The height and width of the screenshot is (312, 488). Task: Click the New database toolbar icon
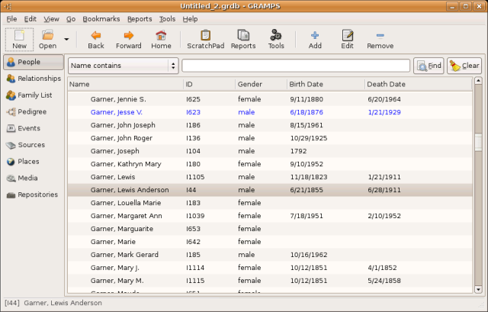19,39
